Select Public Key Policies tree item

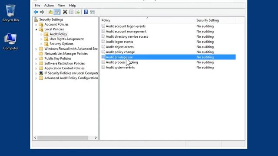tap(58, 58)
